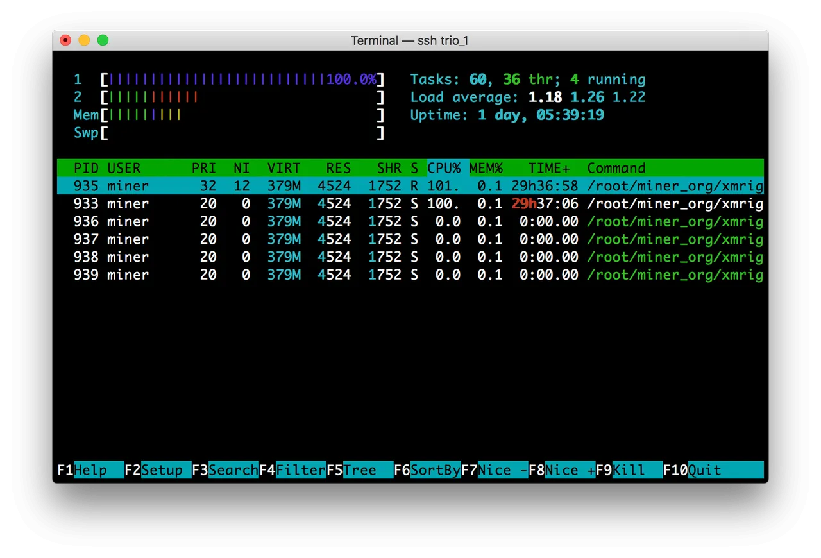Select the process row with PID 938

[410, 257]
